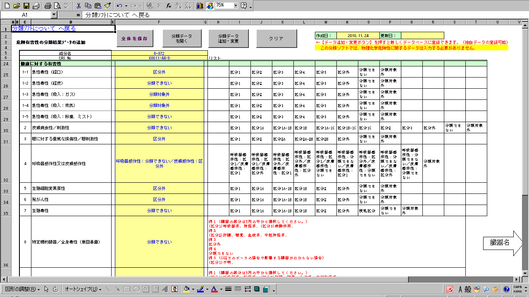Viewport: 529px width, 297px height.
Task: Select 生殖毒性 row 授乳区分 cell
Action: click(369, 210)
